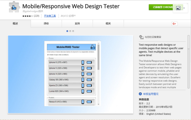Click the 84,612 users count text

(x=68, y=16)
